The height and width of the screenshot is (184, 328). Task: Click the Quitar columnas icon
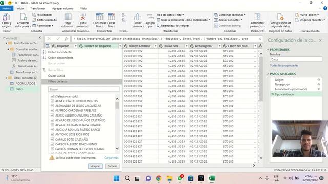pyautogui.click(x=83, y=17)
